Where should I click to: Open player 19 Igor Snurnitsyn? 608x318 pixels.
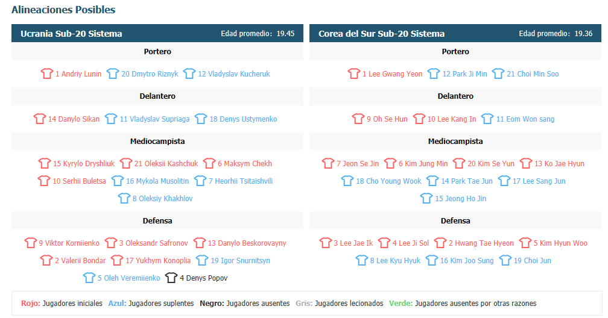(x=241, y=261)
